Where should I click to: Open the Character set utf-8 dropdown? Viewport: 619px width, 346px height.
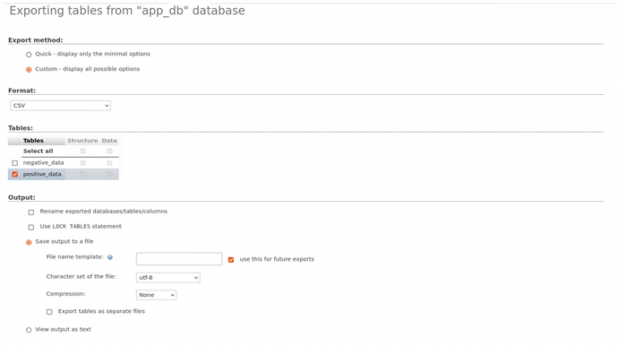(168, 278)
